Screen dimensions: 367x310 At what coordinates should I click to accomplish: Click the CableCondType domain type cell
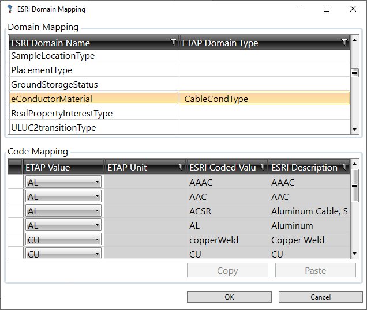(x=264, y=99)
